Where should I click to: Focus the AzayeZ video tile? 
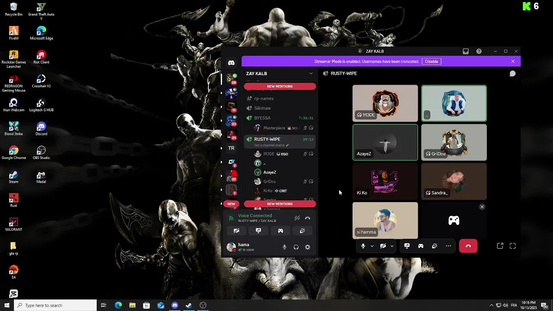point(385,143)
